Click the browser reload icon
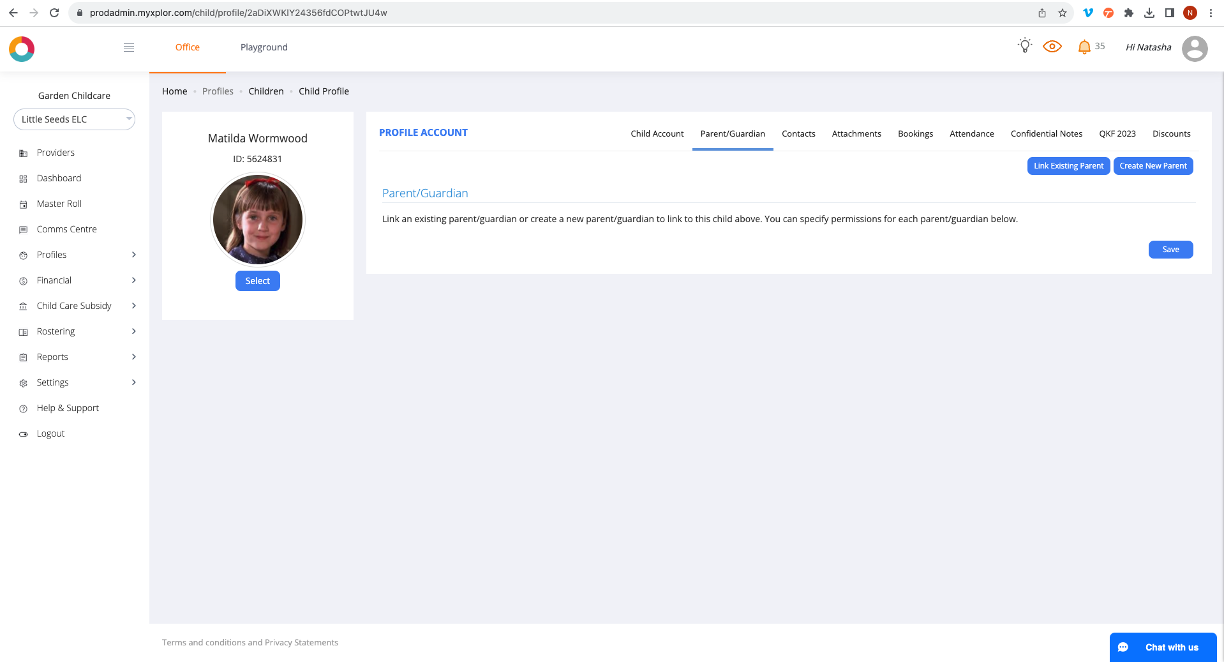This screenshot has width=1224, height=662. click(55, 13)
